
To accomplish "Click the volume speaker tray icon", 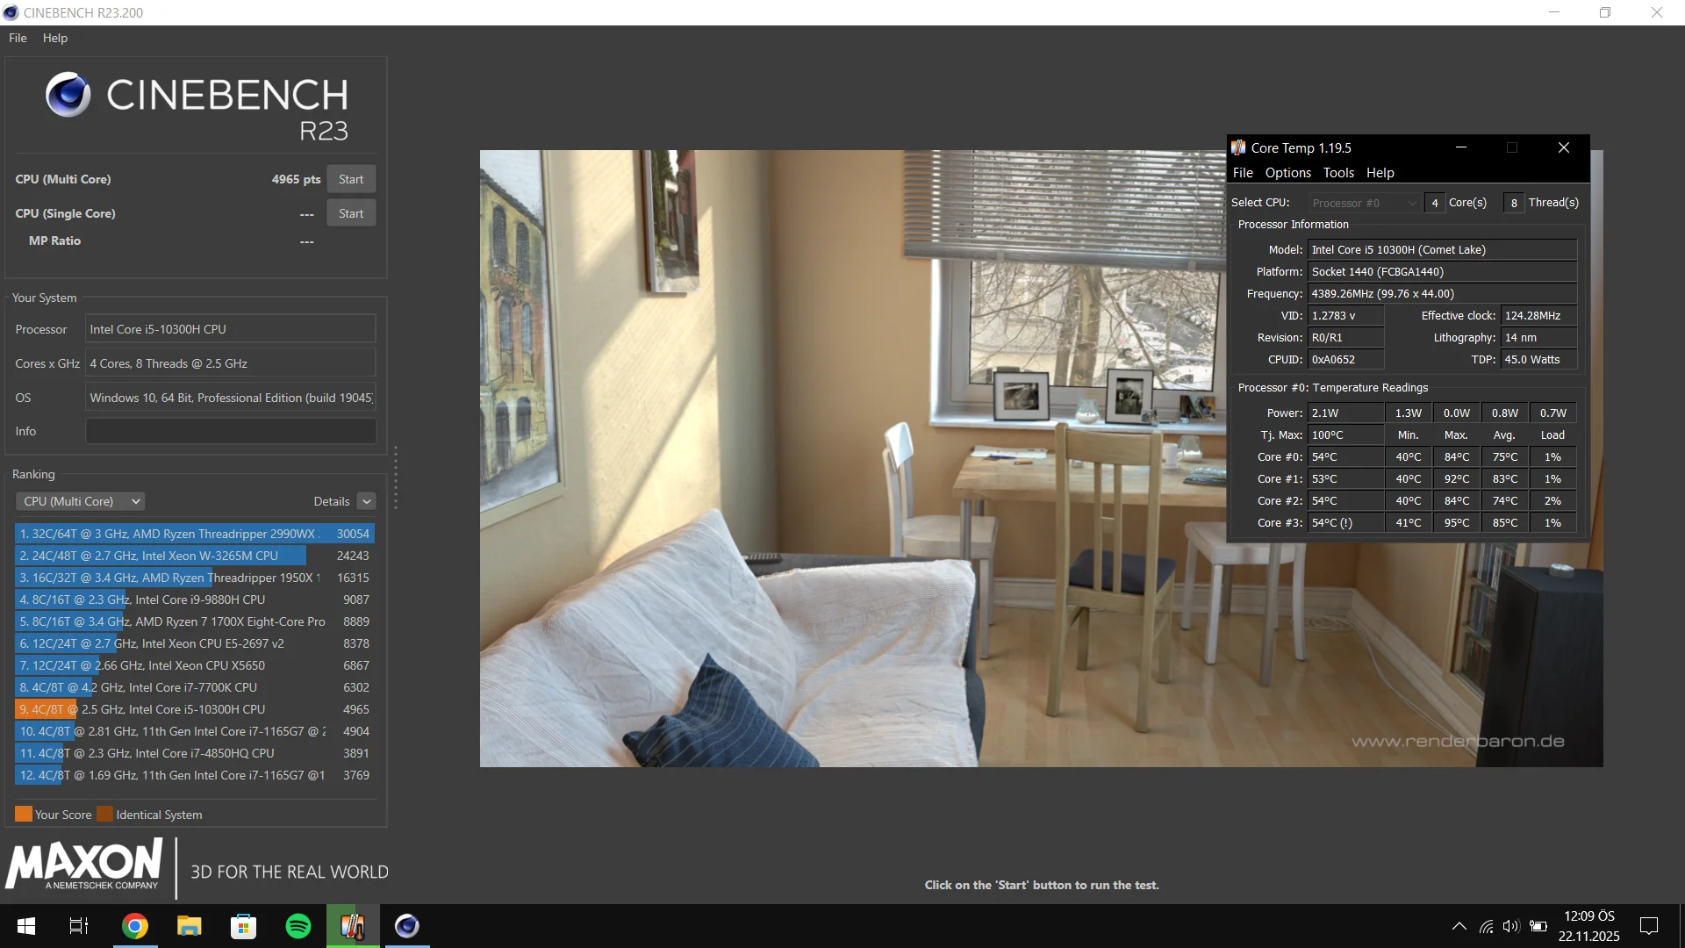I will click(x=1510, y=926).
